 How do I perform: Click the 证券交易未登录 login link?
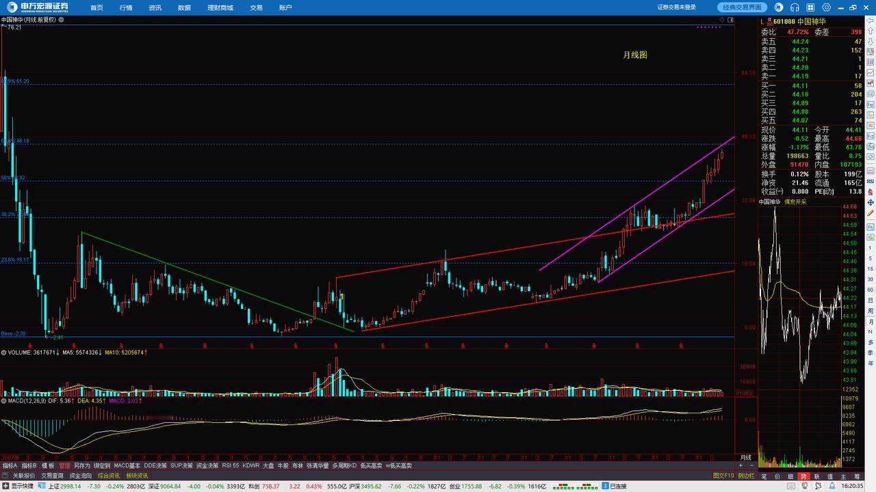coord(677,8)
